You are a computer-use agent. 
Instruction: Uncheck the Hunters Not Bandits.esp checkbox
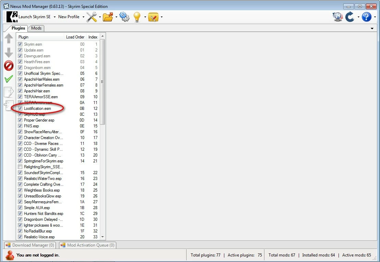click(20, 214)
